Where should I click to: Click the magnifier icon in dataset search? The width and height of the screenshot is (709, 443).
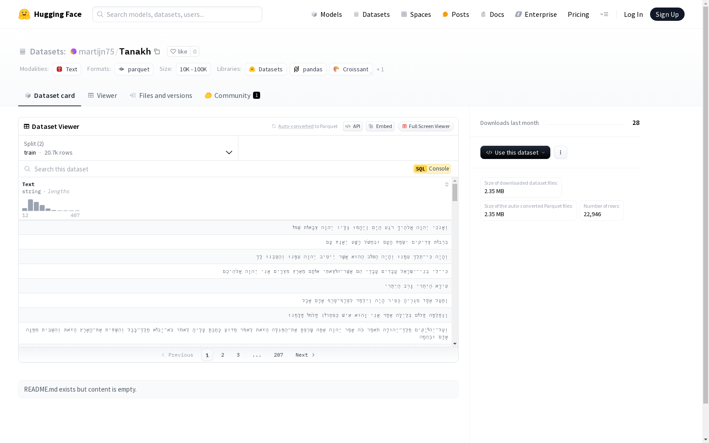coord(27,169)
